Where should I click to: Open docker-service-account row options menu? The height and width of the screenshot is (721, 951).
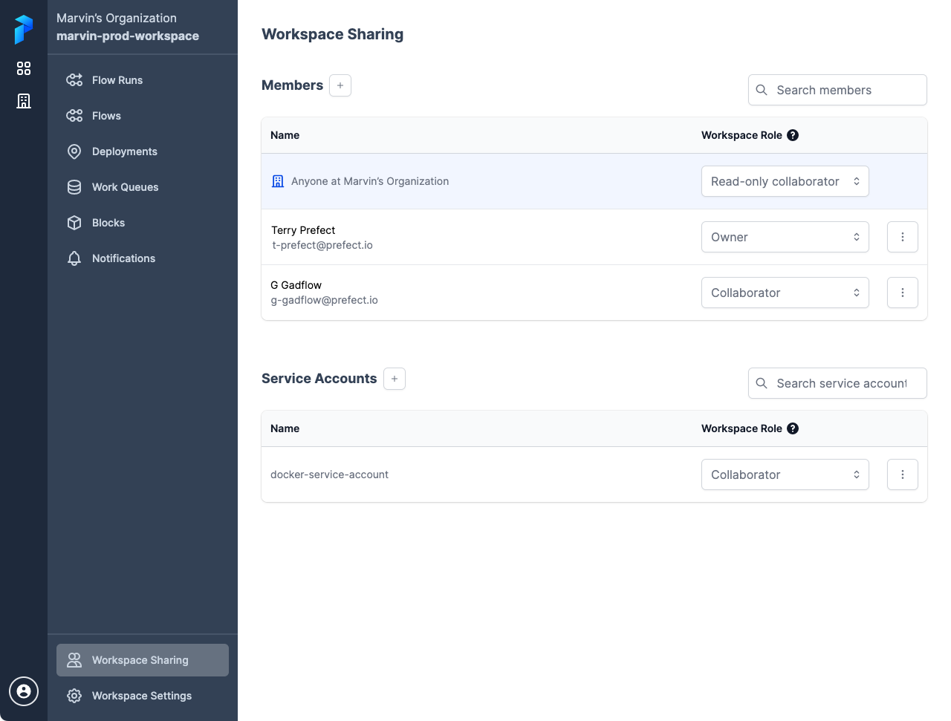[x=903, y=474]
